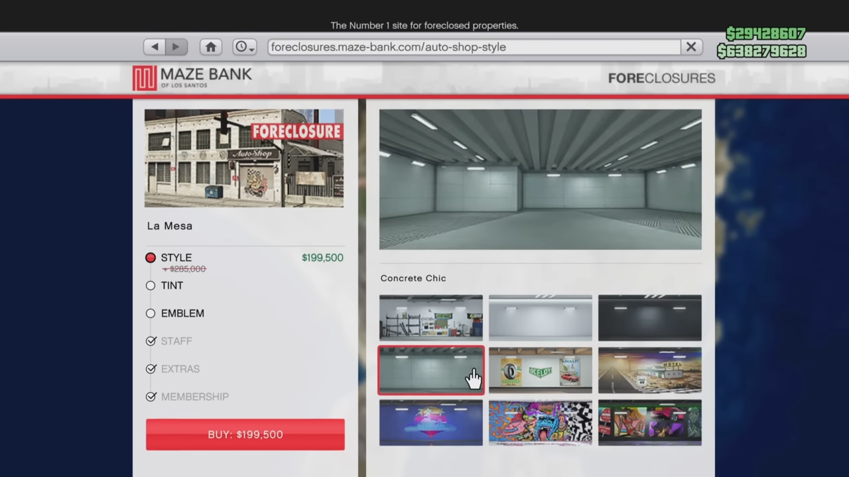The width and height of the screenshot is (849, 477).
Task: Go back with the browser back arrow
Action: tap(155, 47)
